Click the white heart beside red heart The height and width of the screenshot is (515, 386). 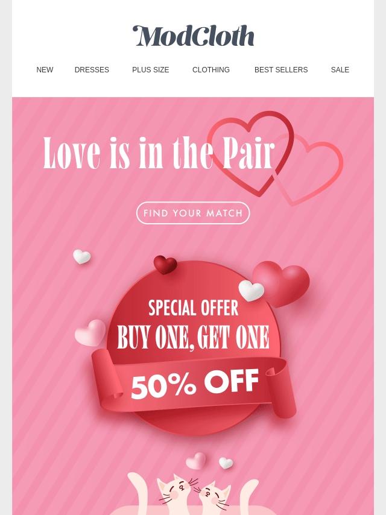252,291
